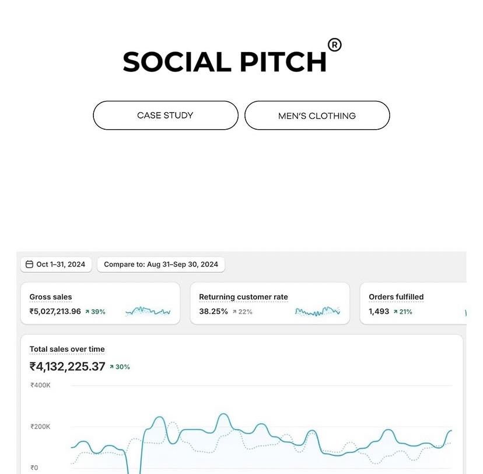Click the Gross sales sparkline chart
This screenshot has width=483, height=474.
(x=148, y=312)
